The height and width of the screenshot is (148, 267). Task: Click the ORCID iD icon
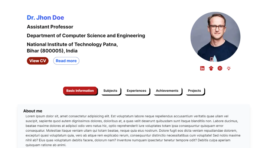[220, 68]
